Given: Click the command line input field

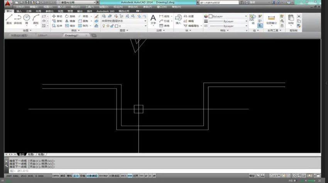Looking at the screenshot, I should [x=164, y=171].
